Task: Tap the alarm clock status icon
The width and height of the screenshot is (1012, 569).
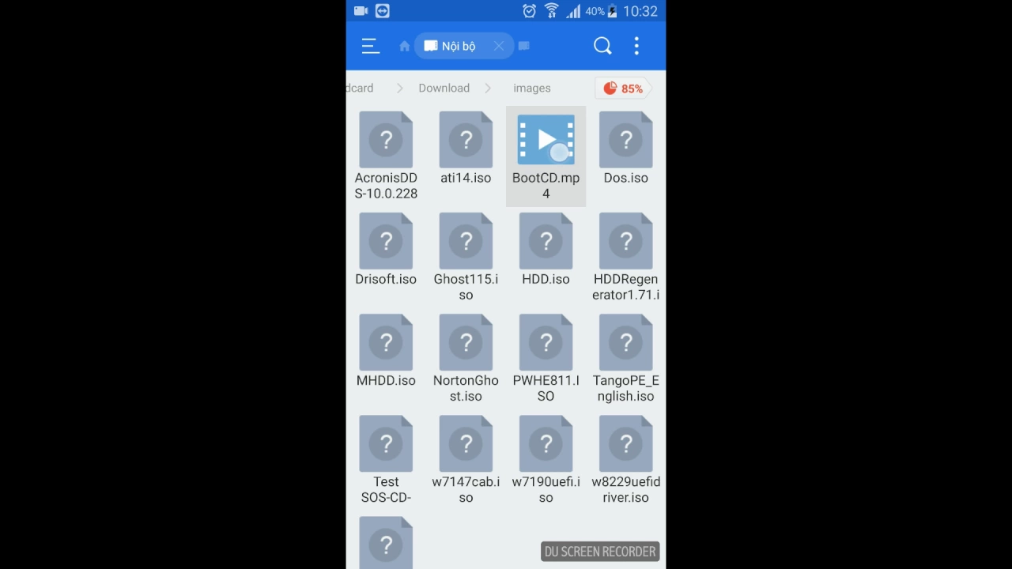Action: tap(529, 11)
